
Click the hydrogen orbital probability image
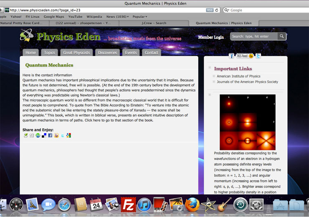[248, 122]
